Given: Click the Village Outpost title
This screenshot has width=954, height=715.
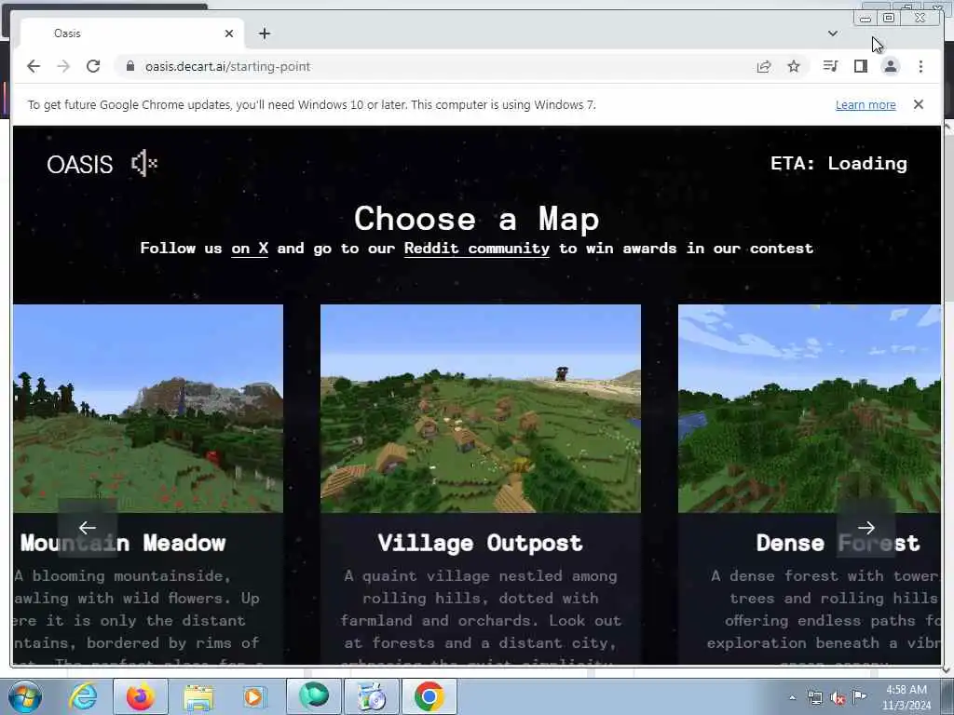Looking at the screenshot, I should (x=480, y=543).
